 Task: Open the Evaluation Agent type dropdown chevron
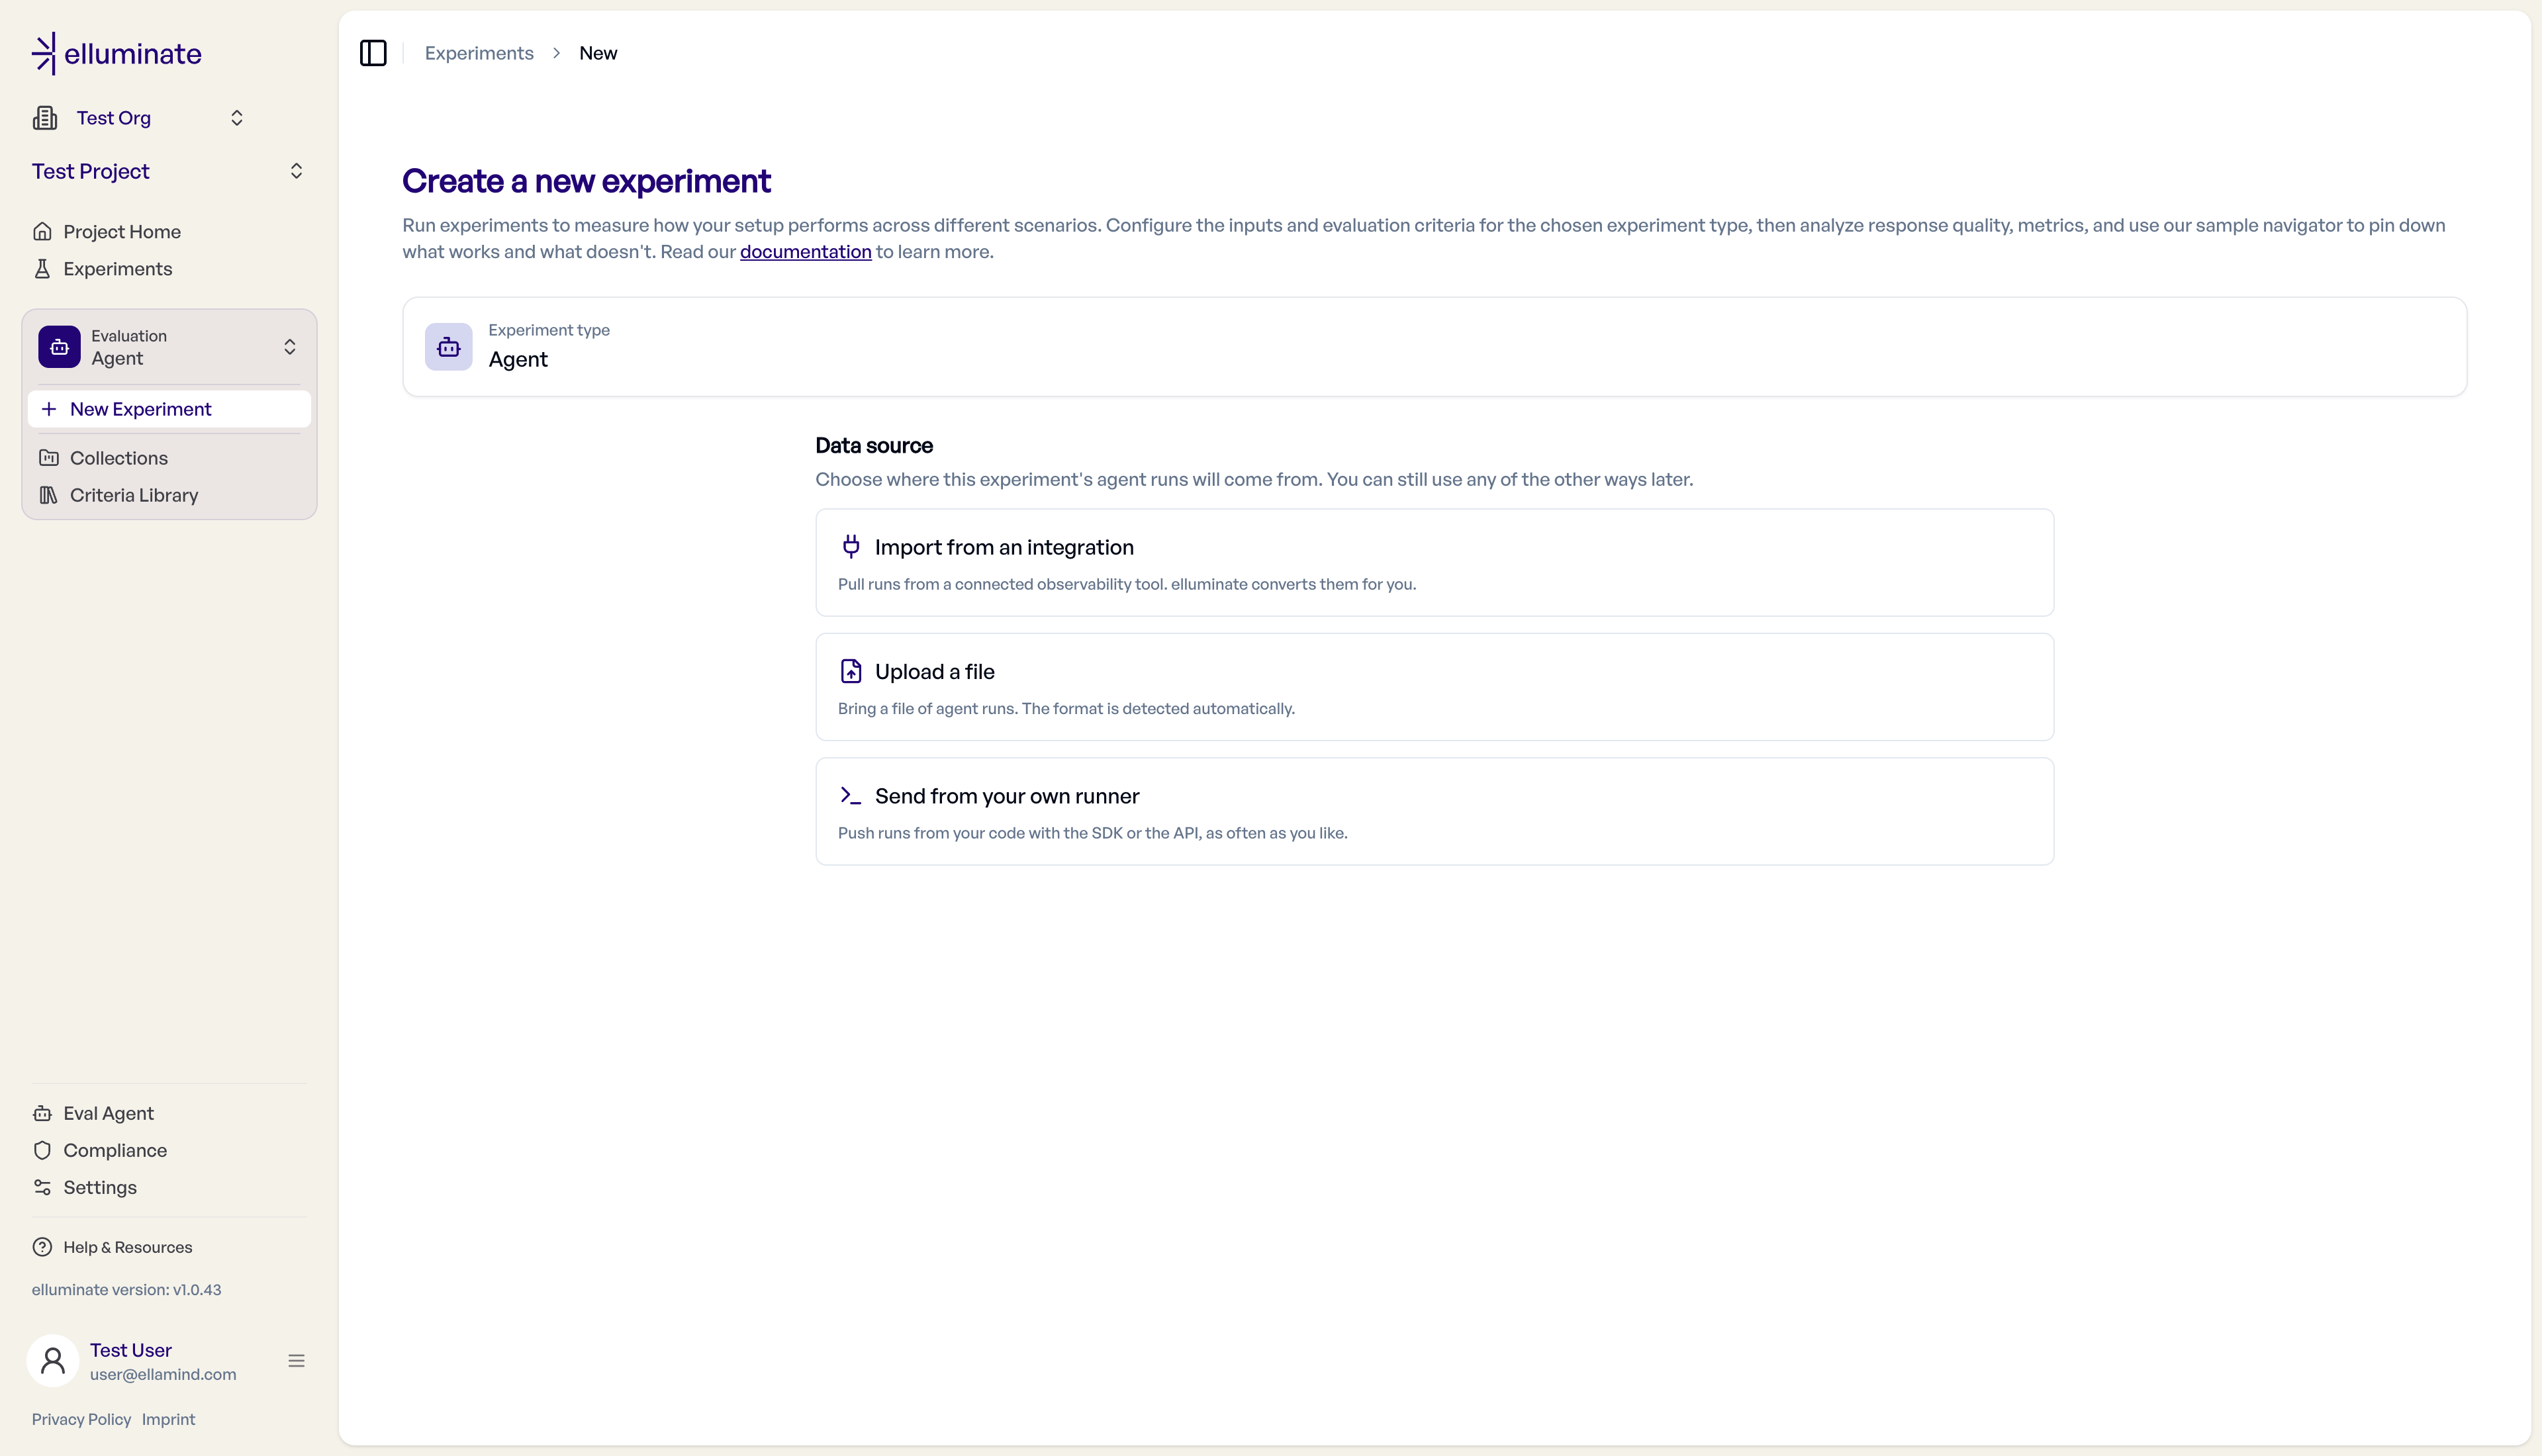point(290,347)
